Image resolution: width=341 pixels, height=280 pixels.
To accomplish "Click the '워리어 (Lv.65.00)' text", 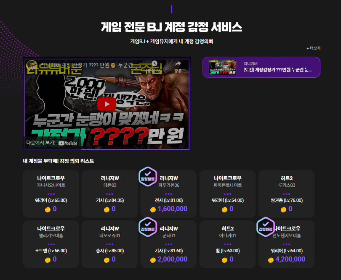I will click(x=51, y=200).
